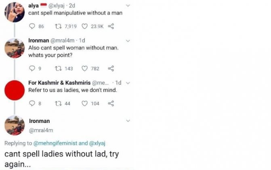Open the red avatar of For Kashmir
The height and width of the screenshot is (170, 271).
pos(15,90)
